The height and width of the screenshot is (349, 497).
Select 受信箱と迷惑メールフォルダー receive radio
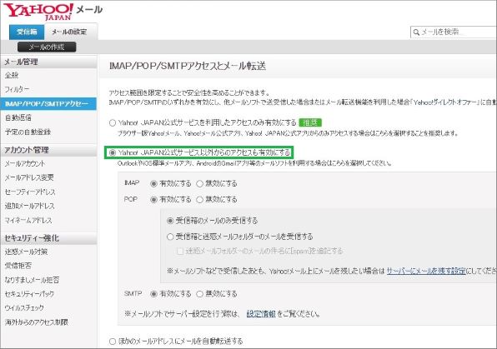(170, 237)
